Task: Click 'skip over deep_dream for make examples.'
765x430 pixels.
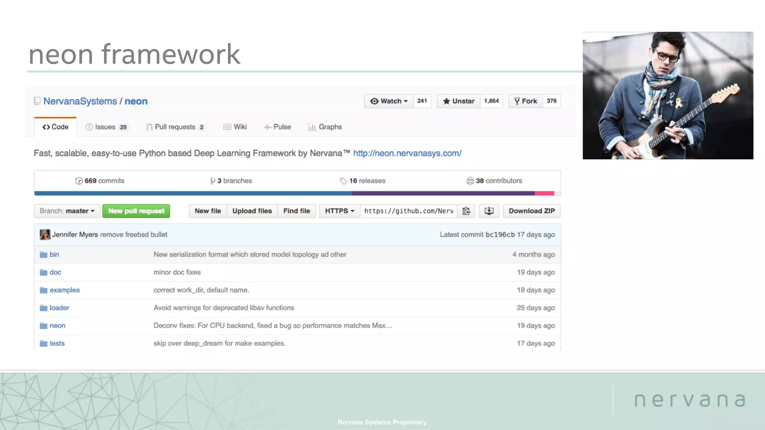Action: tap(220, 343)
